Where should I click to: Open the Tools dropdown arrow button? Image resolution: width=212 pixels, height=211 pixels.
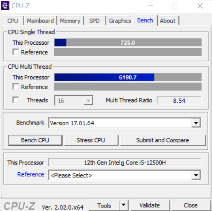(x=124, y=205)
